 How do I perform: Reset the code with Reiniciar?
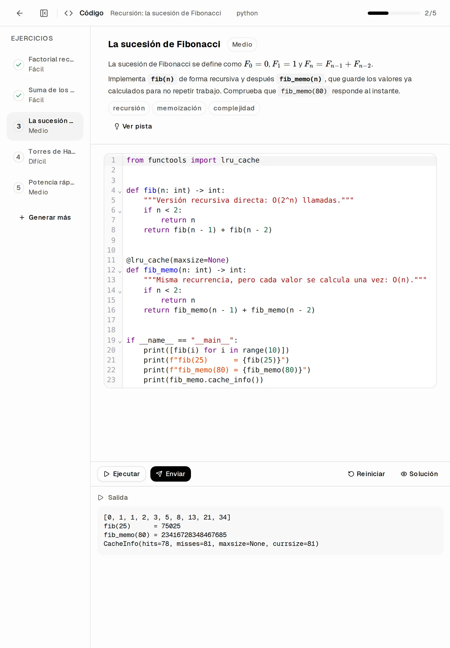[x=366, y=474]
